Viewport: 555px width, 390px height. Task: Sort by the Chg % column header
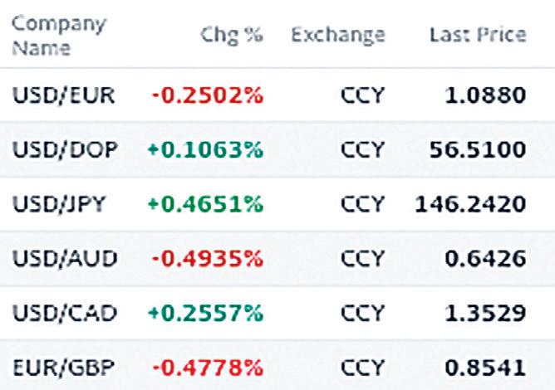pyautogui.click(x=232, y=35)
